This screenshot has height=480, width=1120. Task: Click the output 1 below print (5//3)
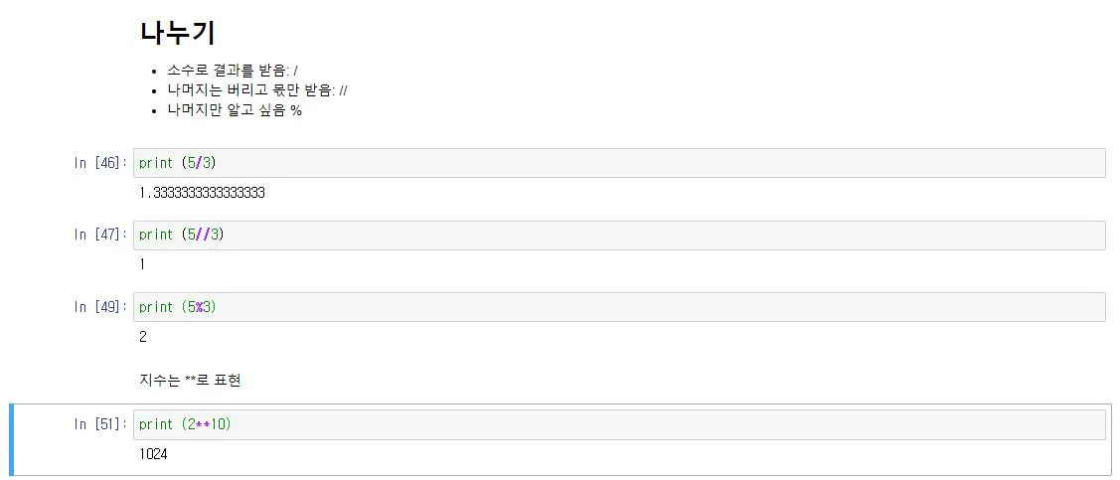click(143, 264)
